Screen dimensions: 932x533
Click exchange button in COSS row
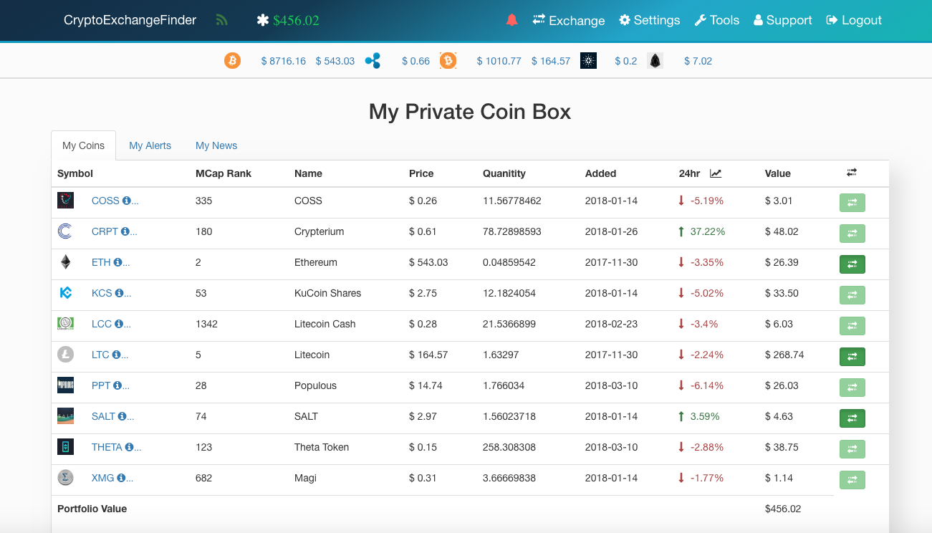(x=852, y=203)
